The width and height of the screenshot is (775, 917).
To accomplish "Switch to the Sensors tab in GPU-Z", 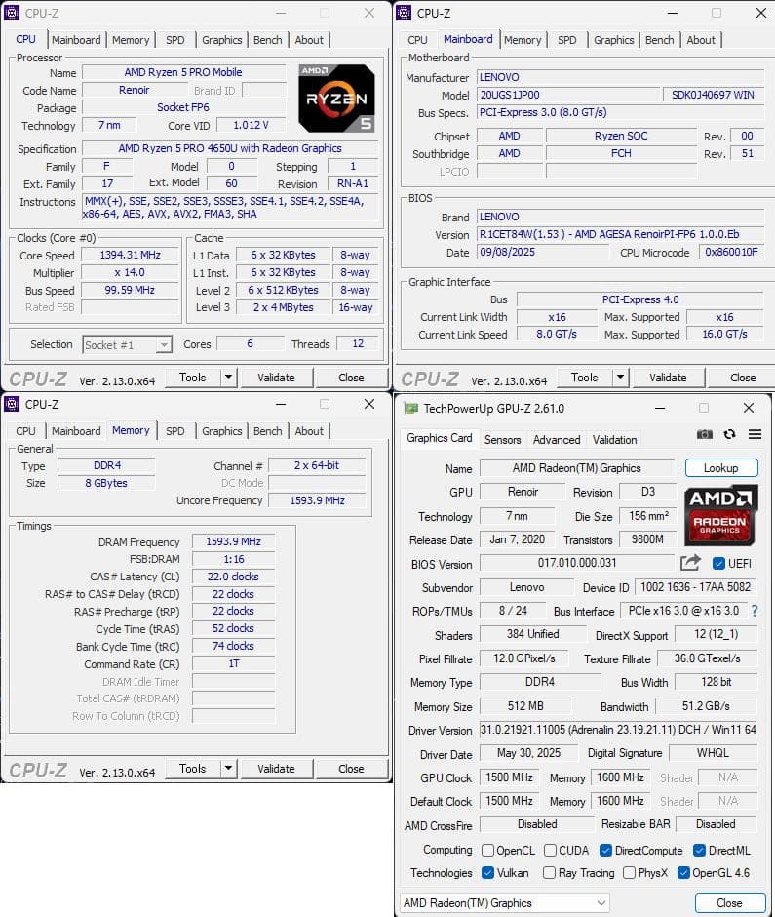I will point(502,439).
